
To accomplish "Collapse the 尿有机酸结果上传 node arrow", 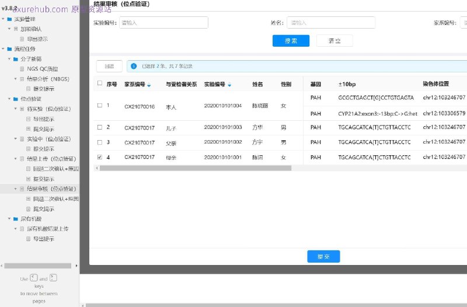I will pos(16,229).
